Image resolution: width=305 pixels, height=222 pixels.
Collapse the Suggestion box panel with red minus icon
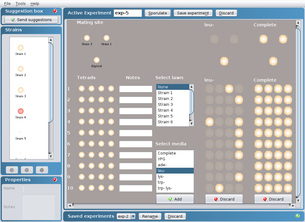coord(55,11)
